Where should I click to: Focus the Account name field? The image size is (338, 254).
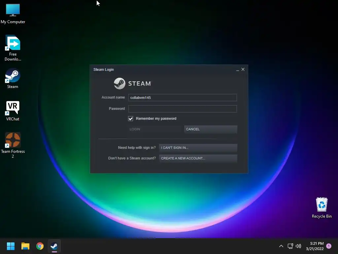point(183,98)
